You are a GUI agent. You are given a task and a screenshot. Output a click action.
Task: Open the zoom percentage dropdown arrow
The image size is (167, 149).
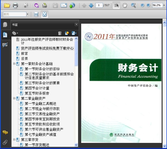click(x=164, y=5)
